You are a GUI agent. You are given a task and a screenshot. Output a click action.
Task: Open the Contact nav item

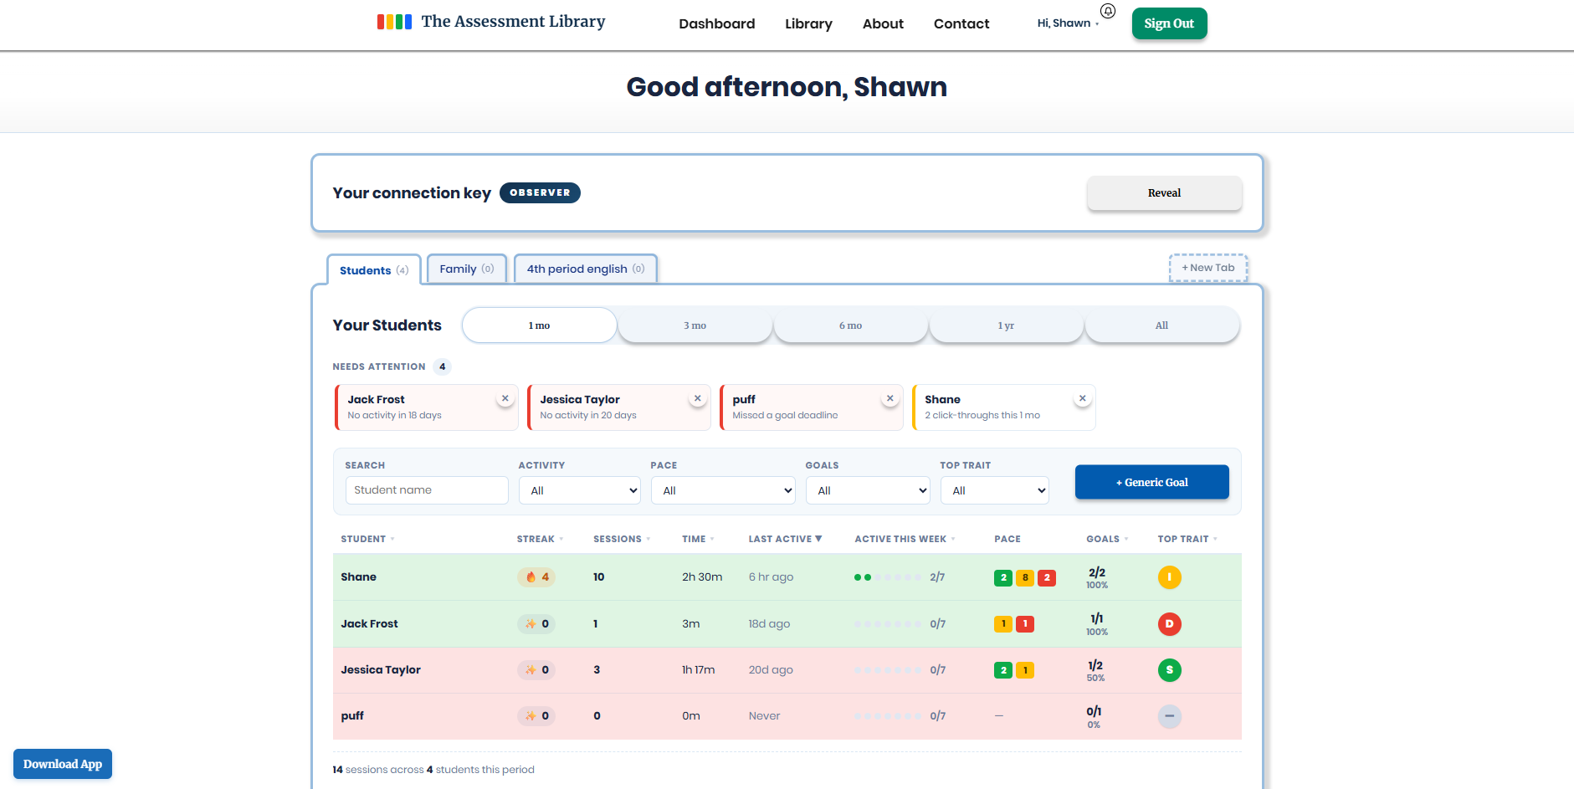click(x=961, y=23)
